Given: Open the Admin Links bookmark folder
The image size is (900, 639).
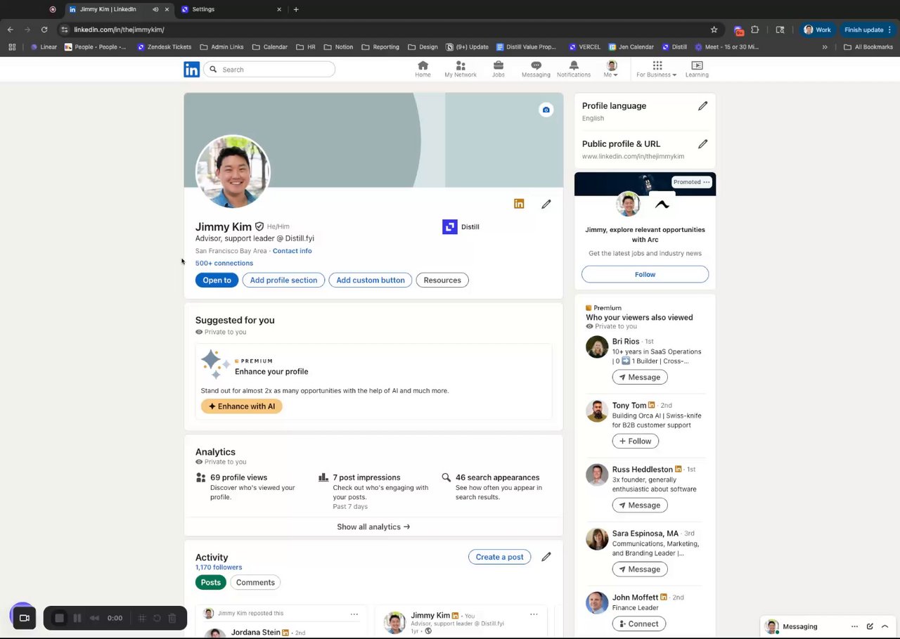Looking at the screenshot, I should (221, 47).
